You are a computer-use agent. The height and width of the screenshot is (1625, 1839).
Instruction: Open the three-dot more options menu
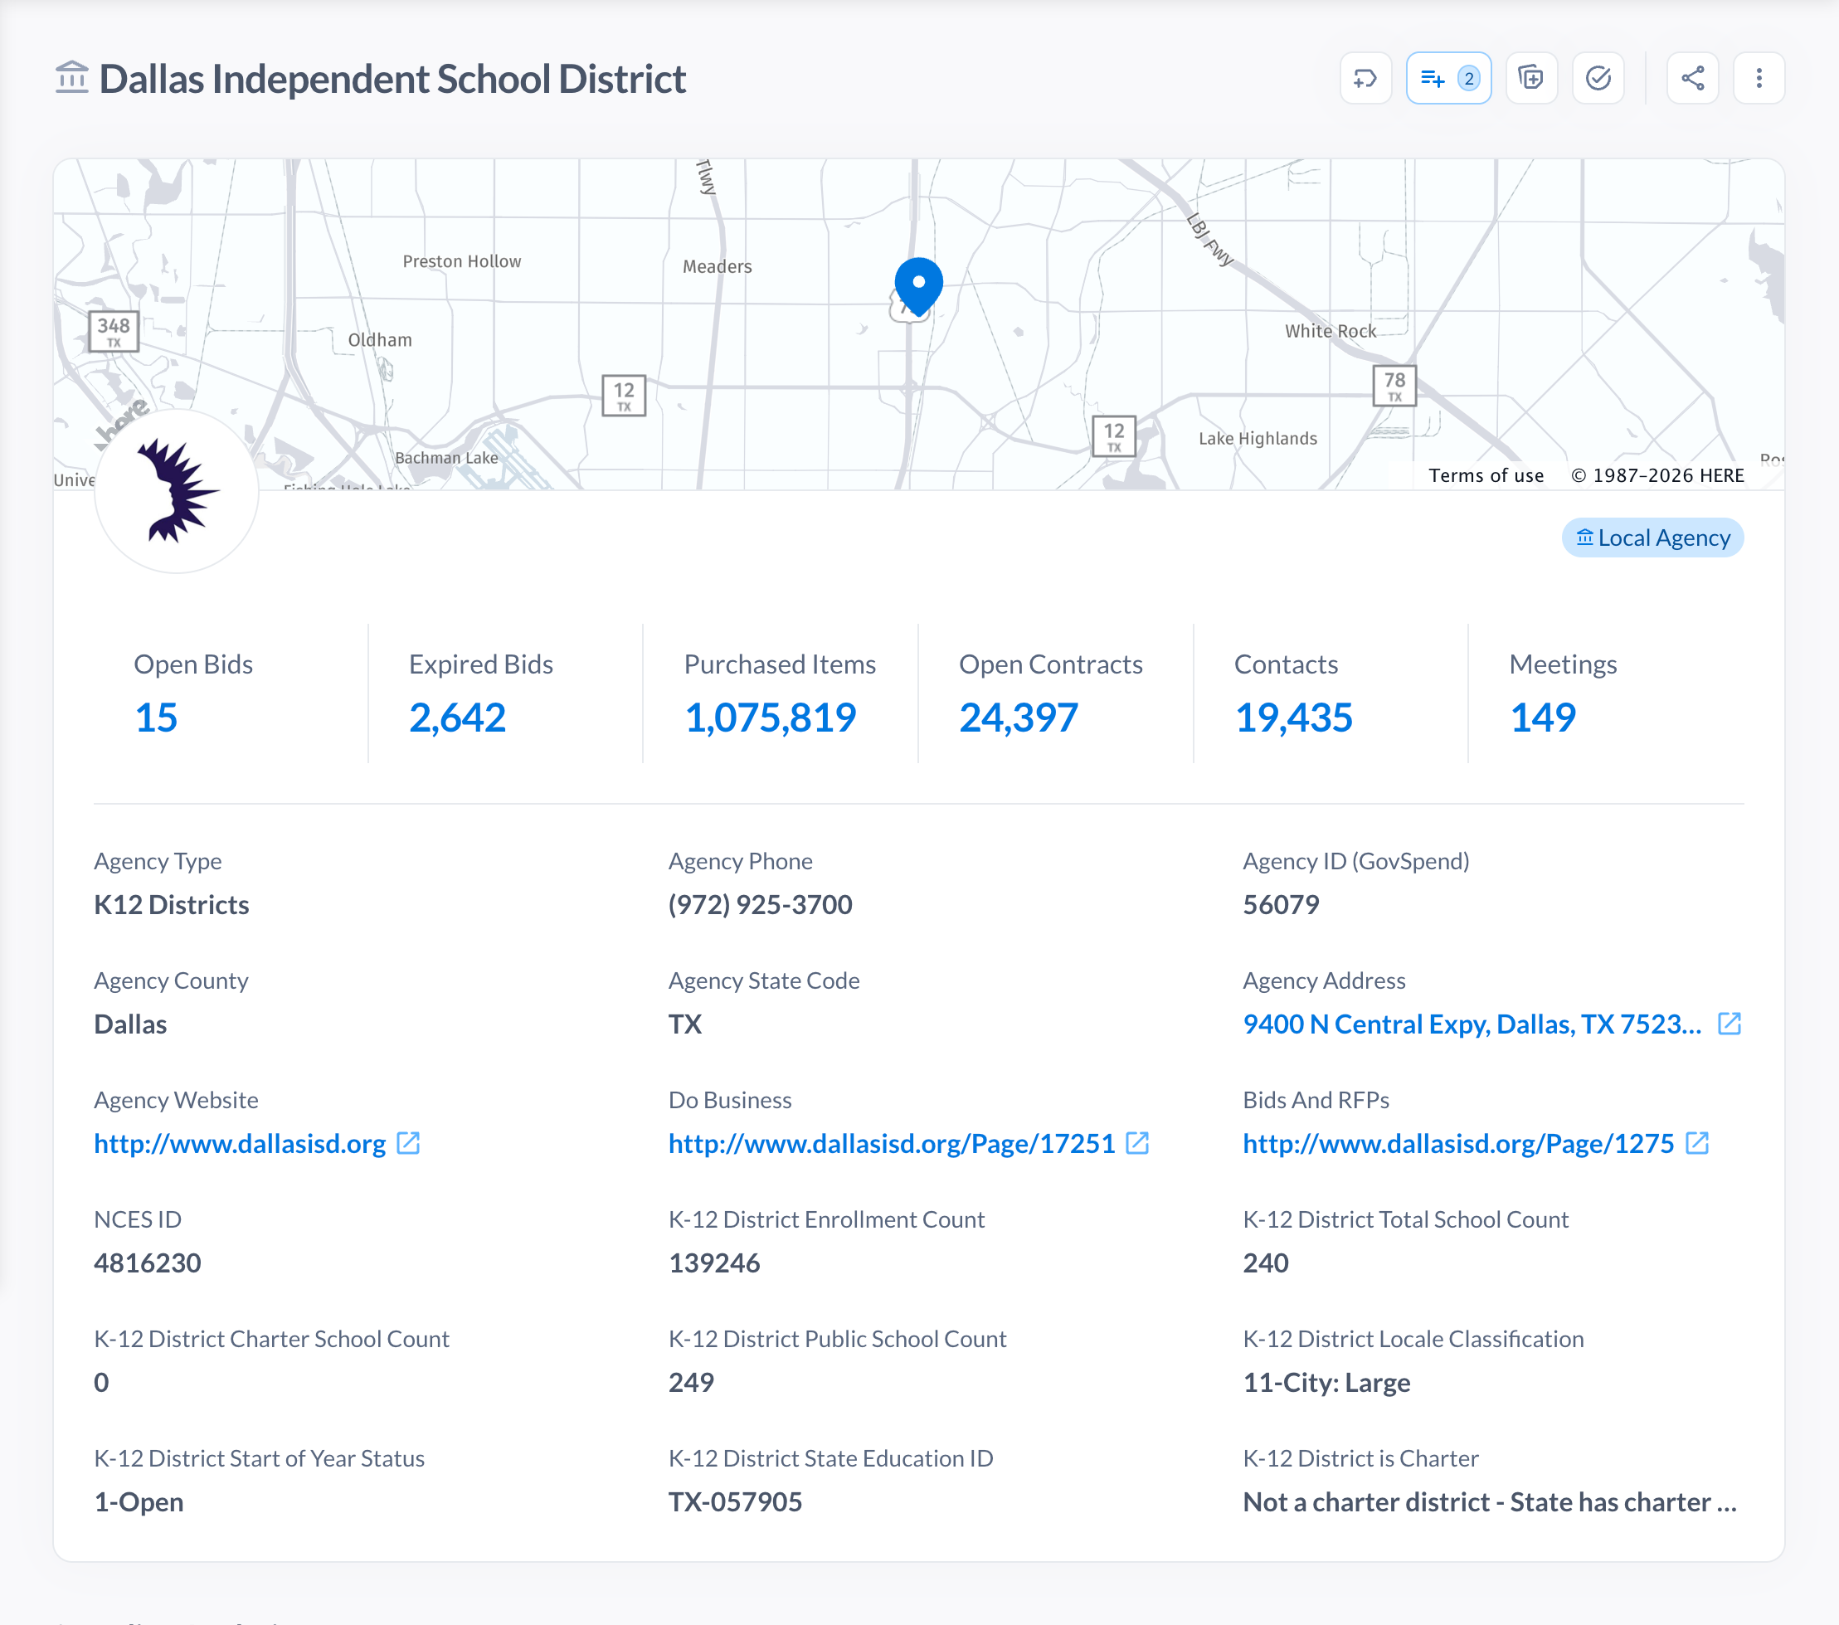(x=1758, y=78)
